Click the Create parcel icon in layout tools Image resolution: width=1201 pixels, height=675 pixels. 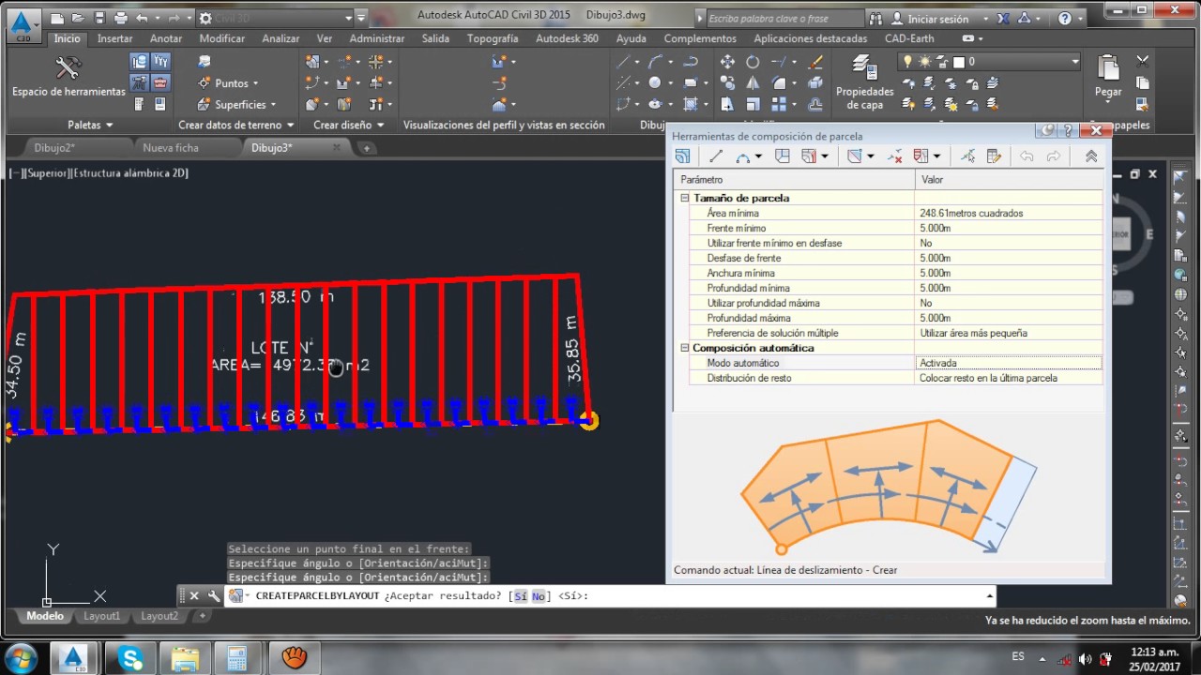click(683, 157)
